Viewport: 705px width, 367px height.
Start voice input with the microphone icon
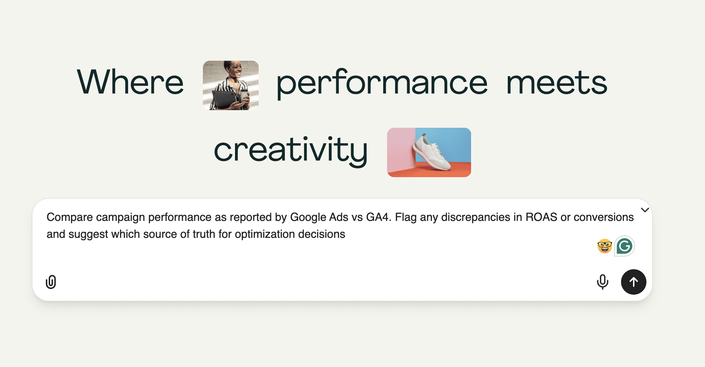(602, 282)
